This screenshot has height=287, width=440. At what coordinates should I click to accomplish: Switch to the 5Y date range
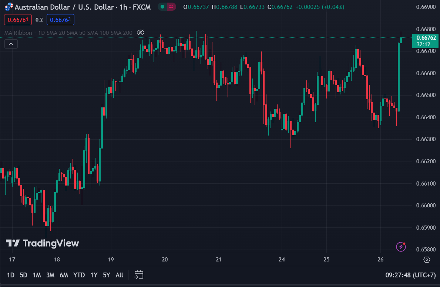[x=106, y=275]
